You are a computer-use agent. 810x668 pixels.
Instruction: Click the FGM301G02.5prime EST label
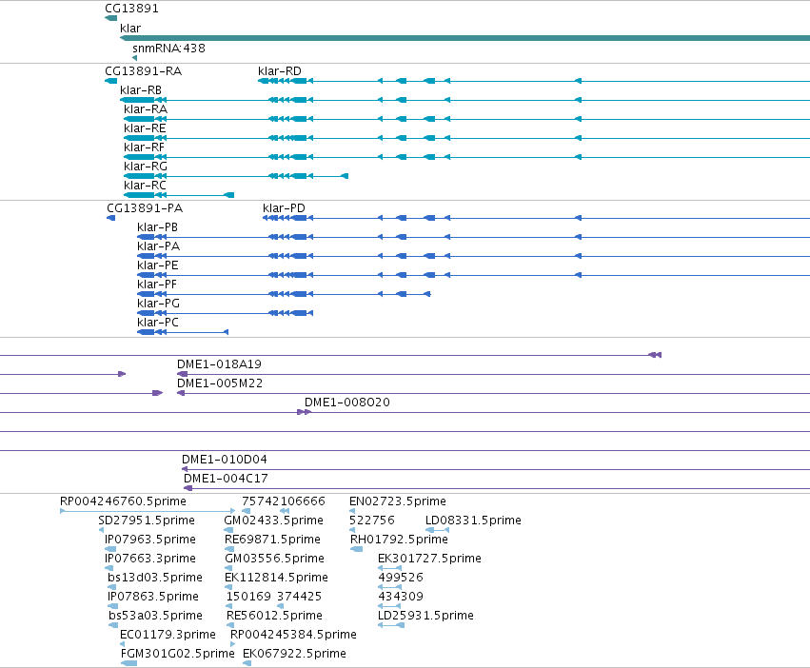(x=178, y=654)
